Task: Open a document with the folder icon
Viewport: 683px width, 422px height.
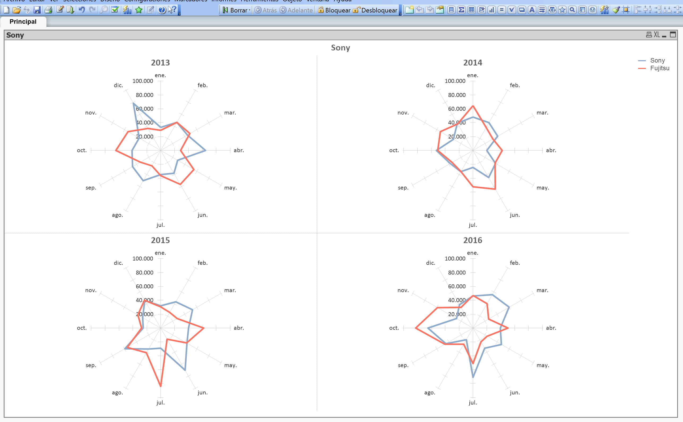Action: click(16, 10)
